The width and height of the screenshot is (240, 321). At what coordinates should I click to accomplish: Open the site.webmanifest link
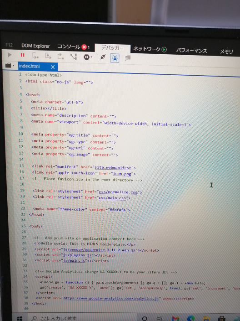[x=113, y=168]
